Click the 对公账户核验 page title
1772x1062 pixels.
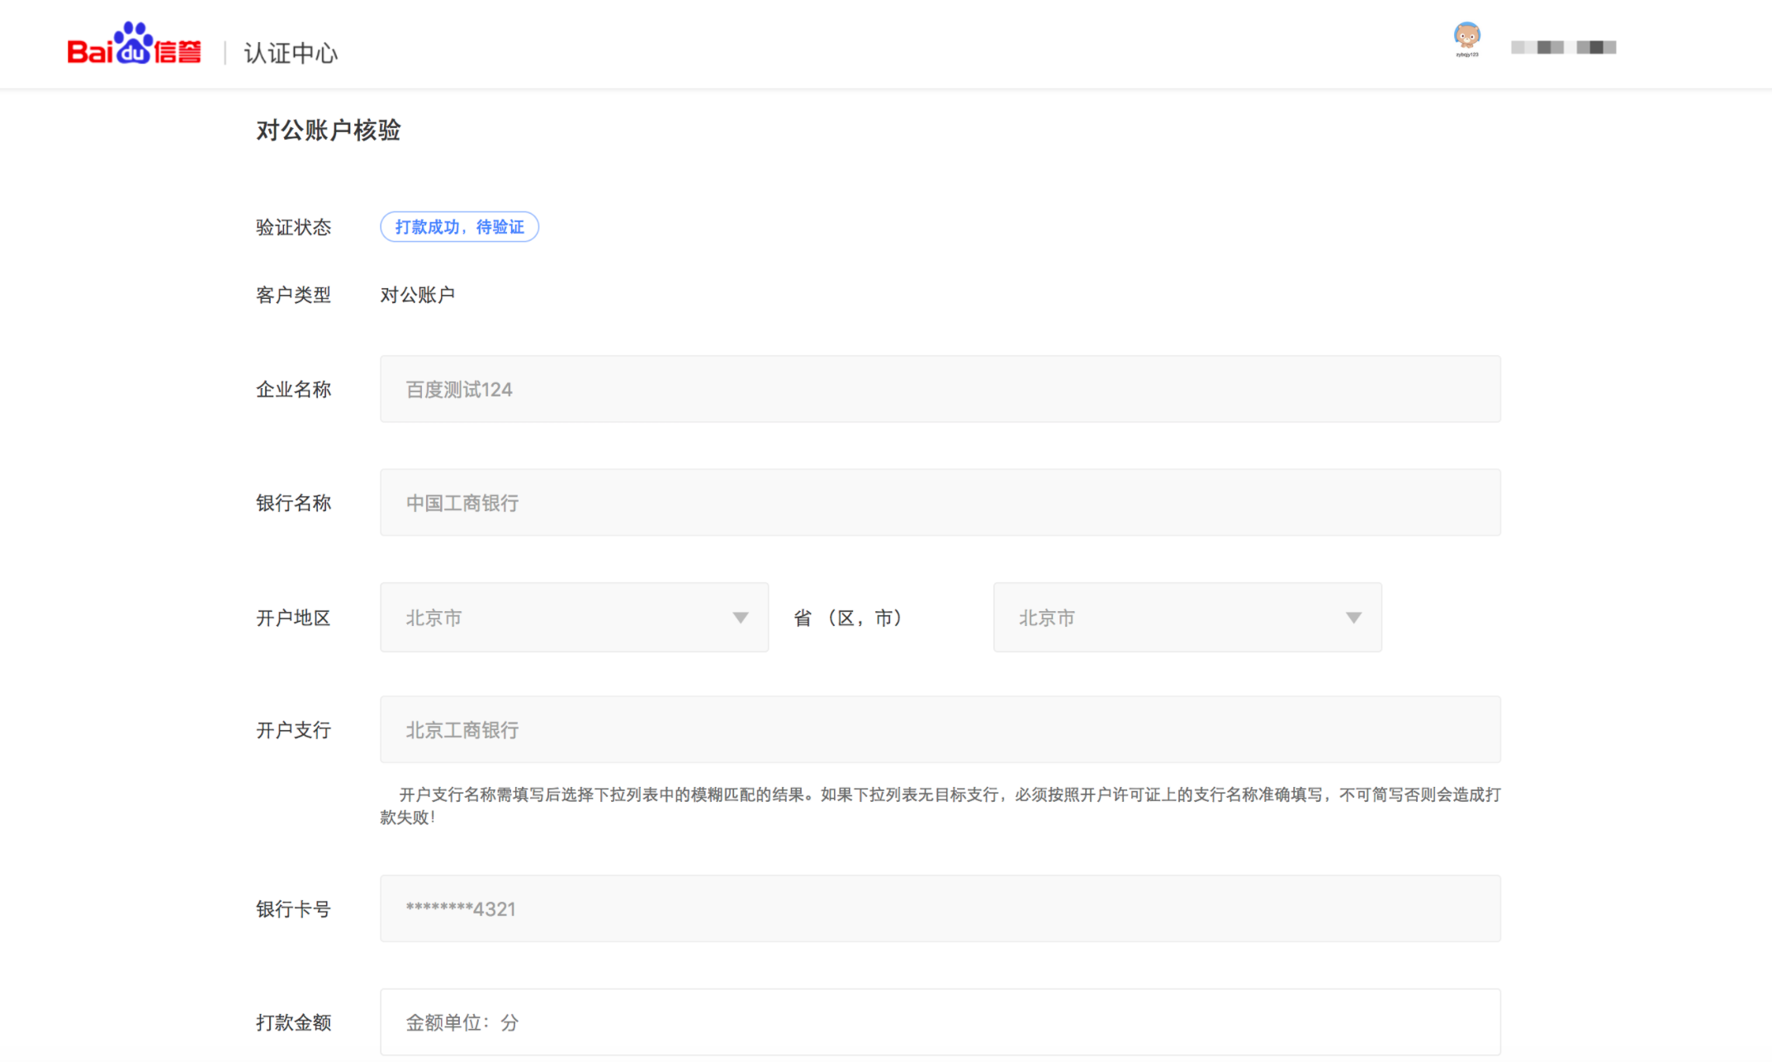(x=328, y=130)
